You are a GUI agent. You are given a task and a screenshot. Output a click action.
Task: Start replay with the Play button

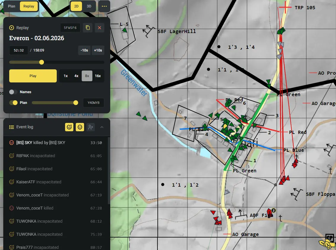tap(33, 76)
